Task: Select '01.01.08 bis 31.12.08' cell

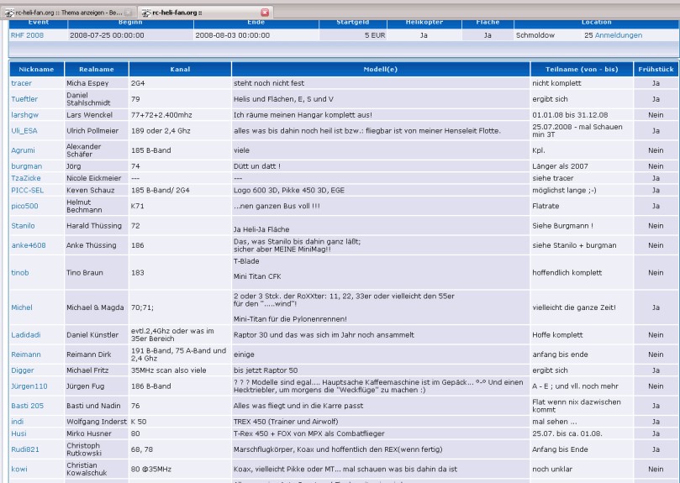Action: (x=570, y=115)
